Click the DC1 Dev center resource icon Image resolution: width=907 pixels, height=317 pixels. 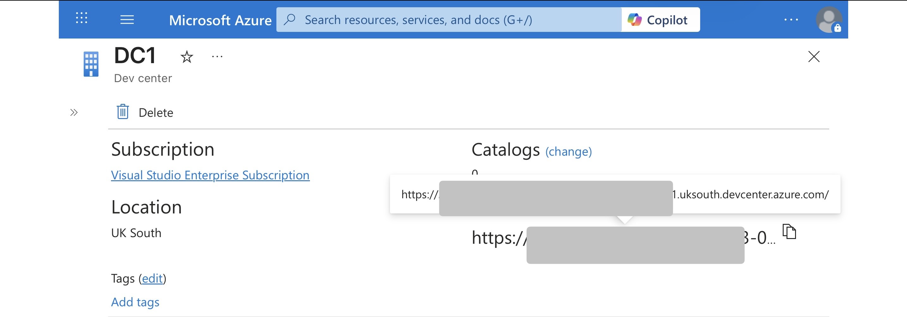[x=91, y=64]
